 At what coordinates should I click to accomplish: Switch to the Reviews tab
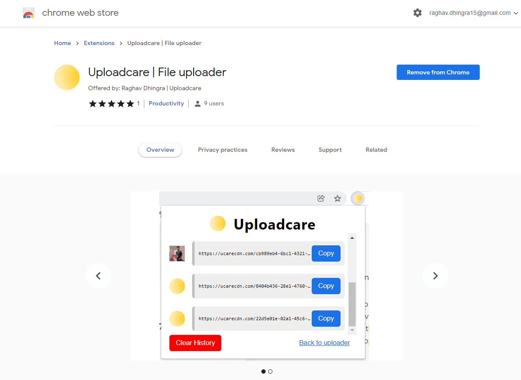tap(283, 150)
